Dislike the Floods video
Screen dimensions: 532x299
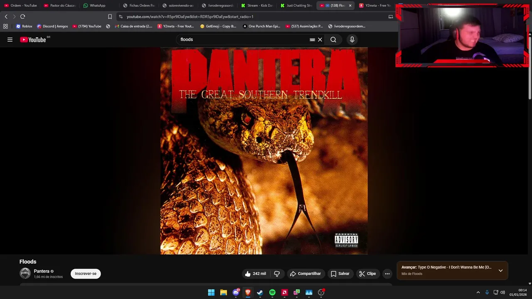277,274
